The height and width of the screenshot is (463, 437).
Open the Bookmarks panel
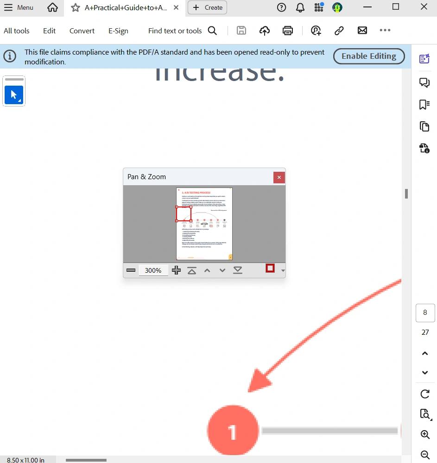click(424, 105)
